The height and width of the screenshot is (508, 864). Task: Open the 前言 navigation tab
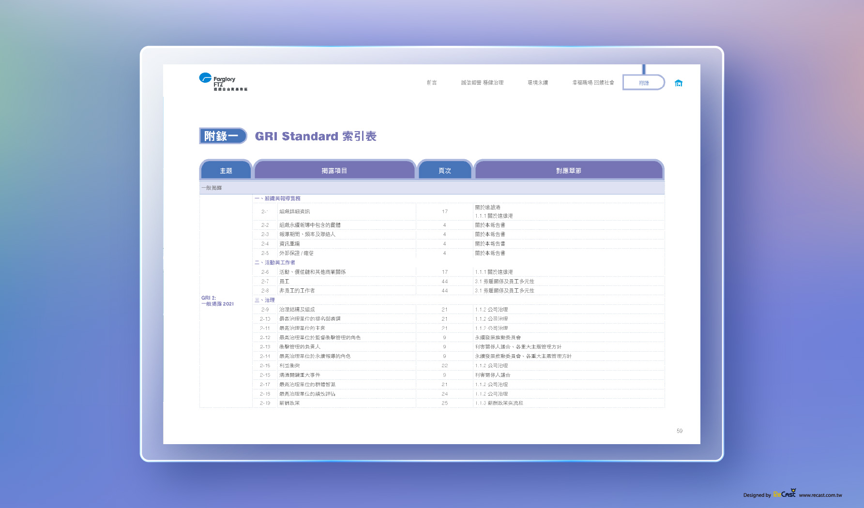[432, 83]
